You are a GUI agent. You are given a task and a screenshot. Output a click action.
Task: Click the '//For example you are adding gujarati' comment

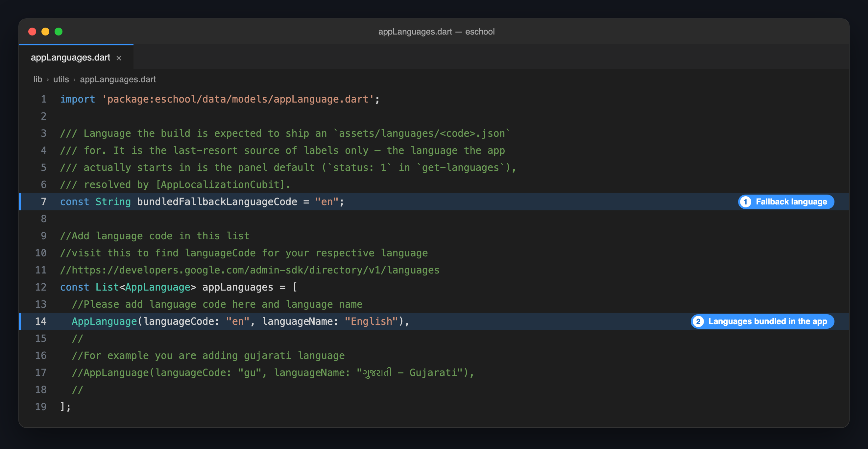pos(208,355)
